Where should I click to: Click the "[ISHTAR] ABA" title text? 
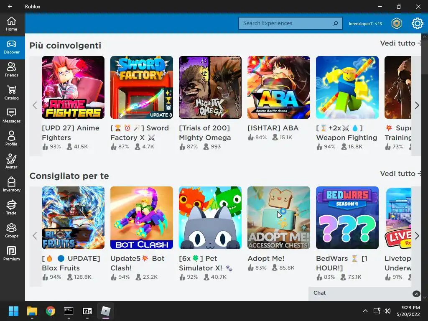[273, 128]
